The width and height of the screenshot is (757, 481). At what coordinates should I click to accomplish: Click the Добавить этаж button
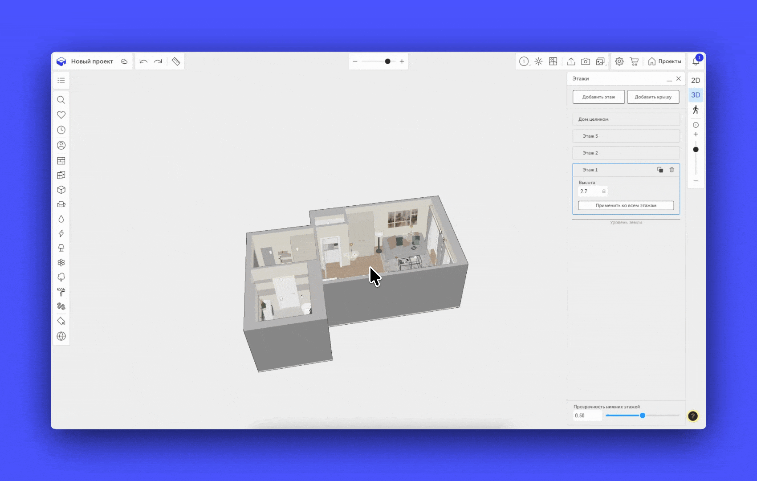[598, 97]
